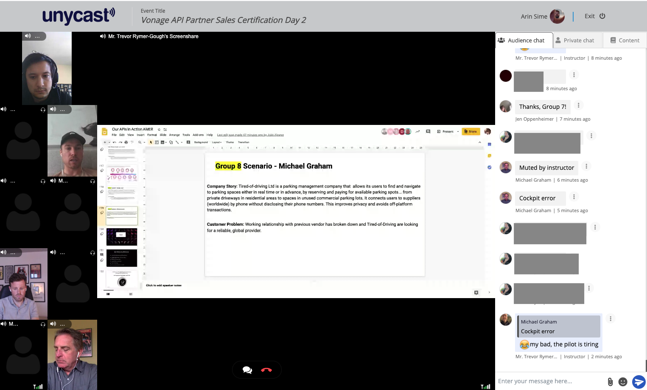
Task: Open options menu for first 'Cockpit error' message
Action: point(574,197)
